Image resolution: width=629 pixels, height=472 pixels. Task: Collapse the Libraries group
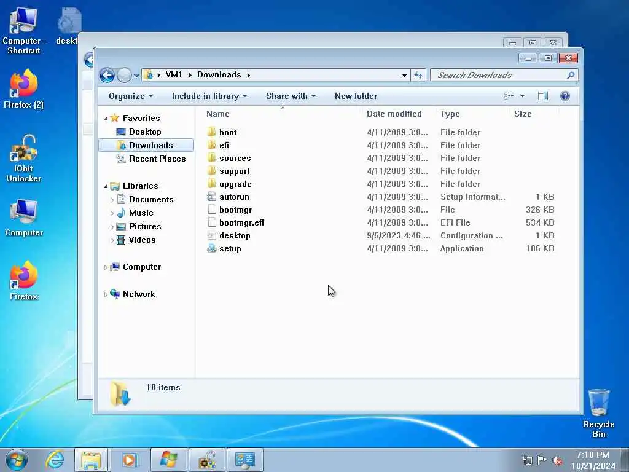[106, 186]
